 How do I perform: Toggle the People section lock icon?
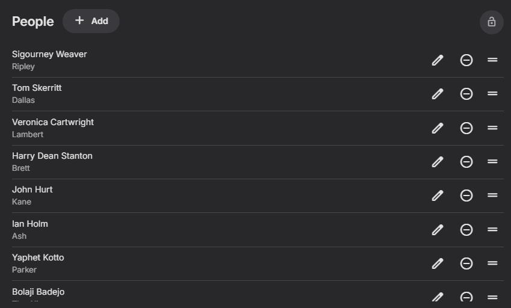[491, 22]
